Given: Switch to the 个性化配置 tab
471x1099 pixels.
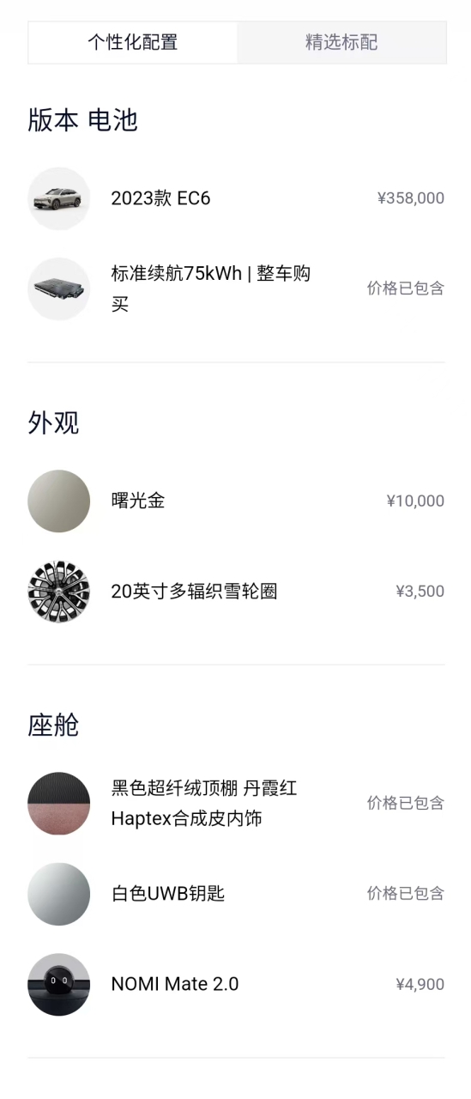Looking at the screenshot, I should tap(133, 42).
